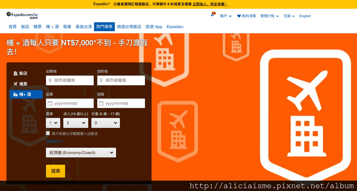Collapse the 進階選項 advanced options
This screenshot has width=357, height=191.
[54, 141]
